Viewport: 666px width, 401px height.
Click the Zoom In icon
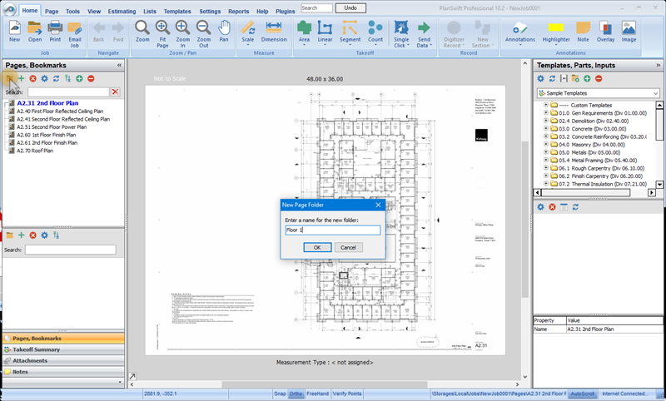coord(182,34)
